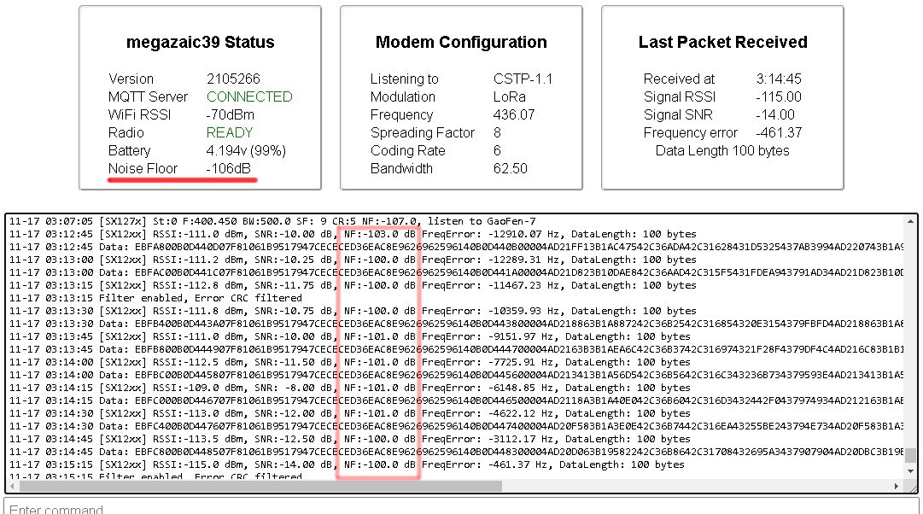
Task: Click the green CONNECTED MQTT Server status
Action: pos(249,96)
